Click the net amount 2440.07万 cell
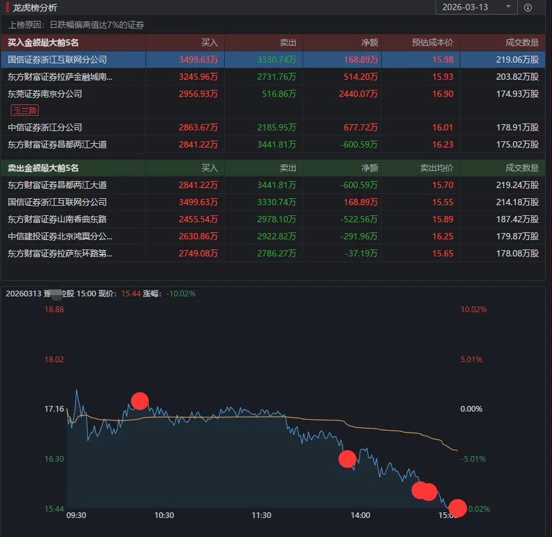The height and width of the screenshot is (537, 552). tap(358, 94)
